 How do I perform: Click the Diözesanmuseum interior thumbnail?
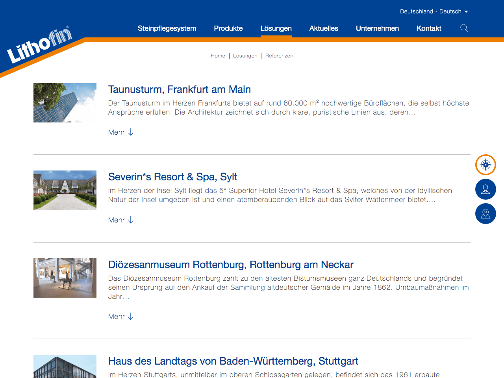[65, 278]
